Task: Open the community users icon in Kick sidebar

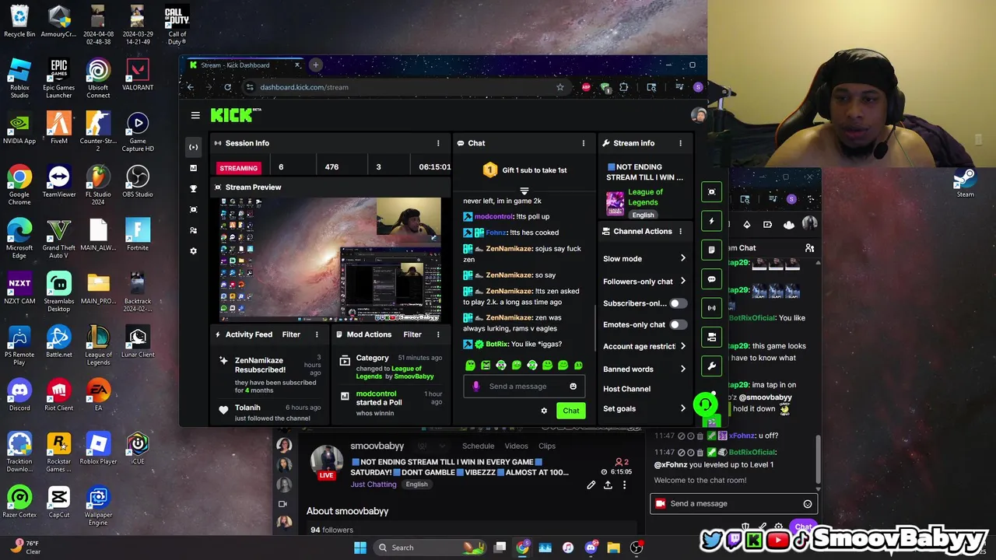Action: [x=194, y=230]
